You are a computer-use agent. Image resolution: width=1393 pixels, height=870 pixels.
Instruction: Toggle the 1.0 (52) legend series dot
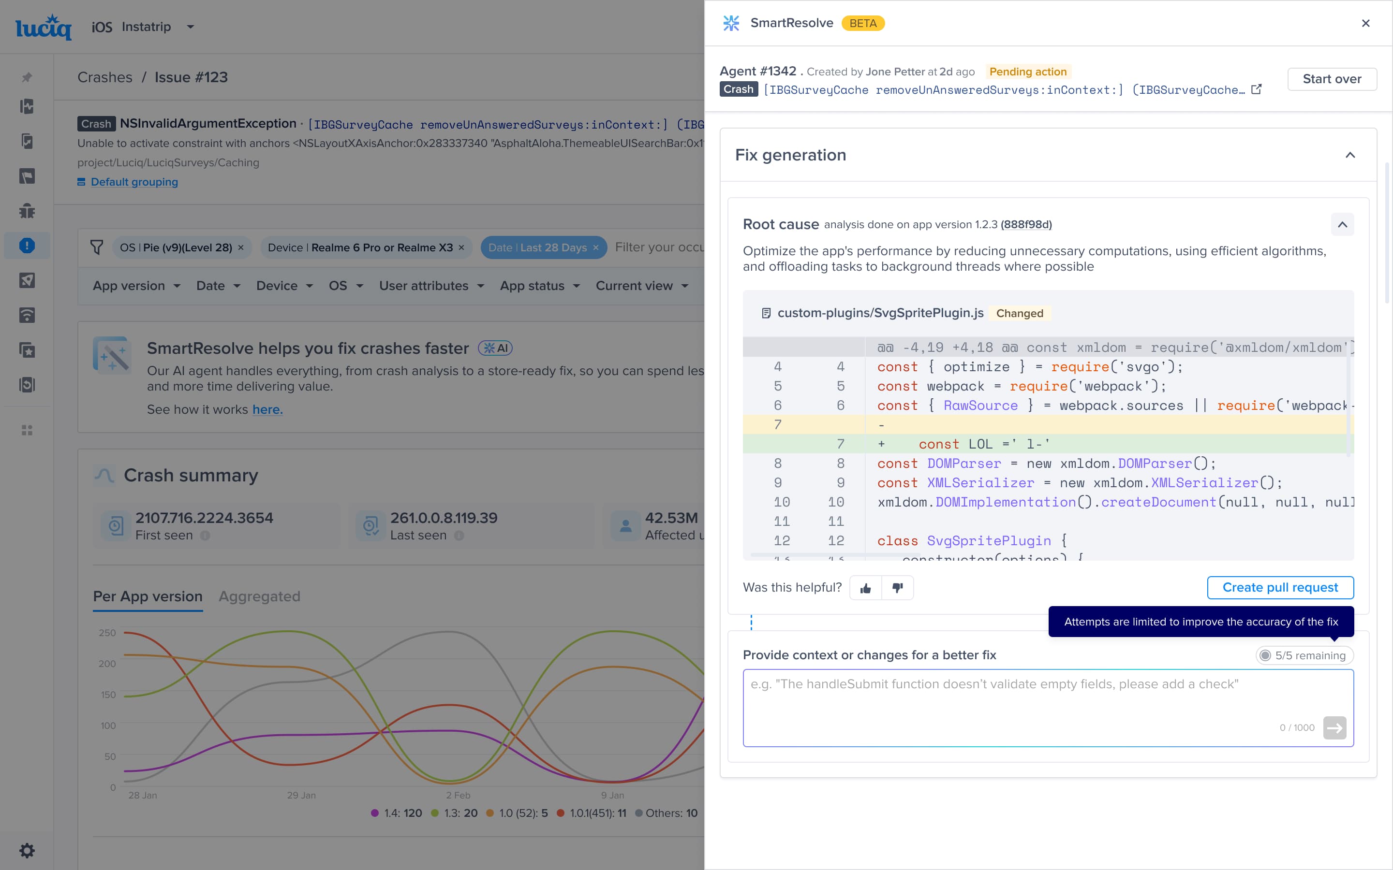490,813
